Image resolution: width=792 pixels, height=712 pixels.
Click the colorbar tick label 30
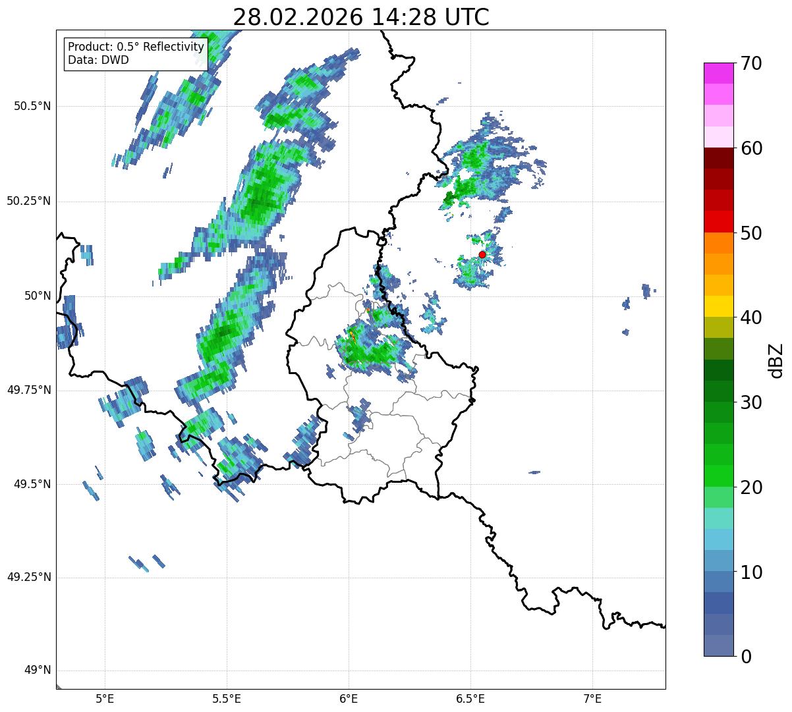[x=751, y=402]
